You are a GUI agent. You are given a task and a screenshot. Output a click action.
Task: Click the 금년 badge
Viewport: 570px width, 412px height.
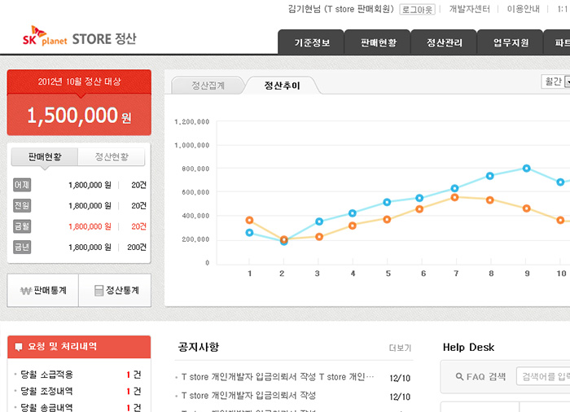[x=22, y=248]
